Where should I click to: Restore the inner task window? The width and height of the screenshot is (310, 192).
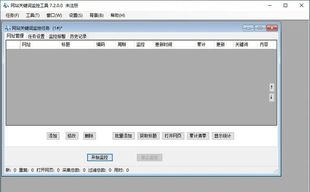pos(260,28)
